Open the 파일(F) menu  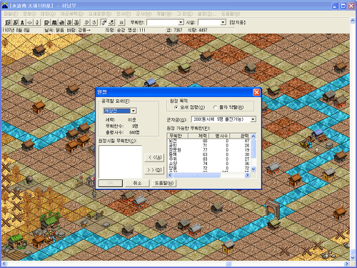(11, 14)
